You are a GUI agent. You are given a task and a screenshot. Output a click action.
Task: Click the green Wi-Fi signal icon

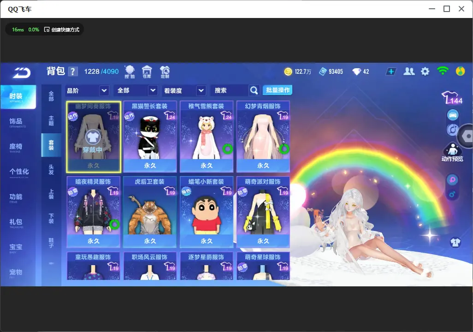(443, 71)
